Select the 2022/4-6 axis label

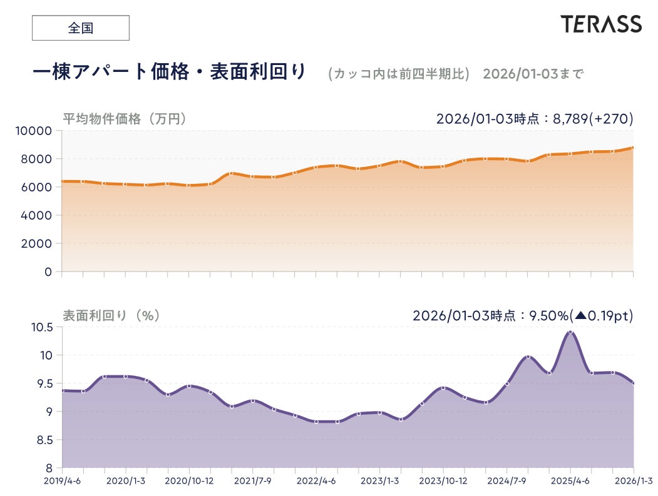click(316, 481)
